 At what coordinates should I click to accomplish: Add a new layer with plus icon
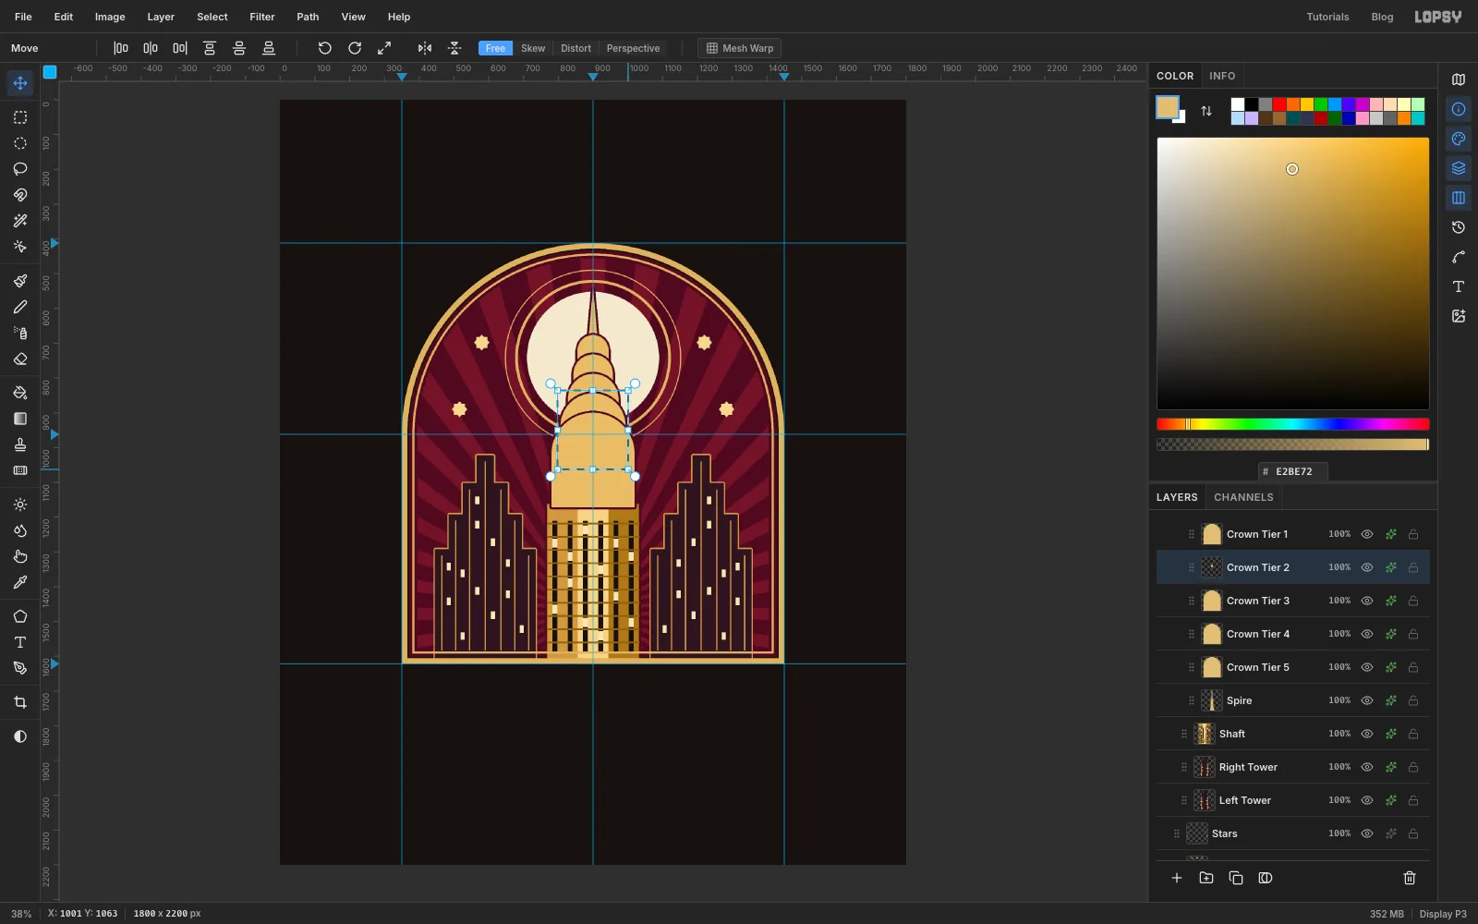tap(1177, 878)
